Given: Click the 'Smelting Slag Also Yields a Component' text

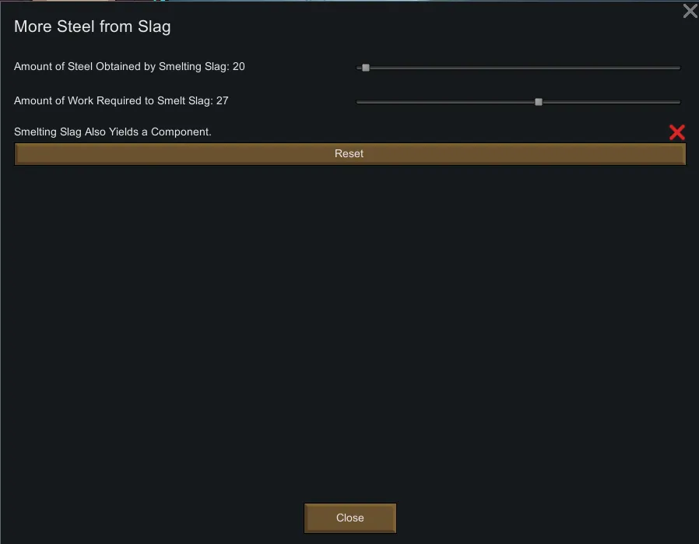Looking at the screenshot, I should [x=112, y=132].
